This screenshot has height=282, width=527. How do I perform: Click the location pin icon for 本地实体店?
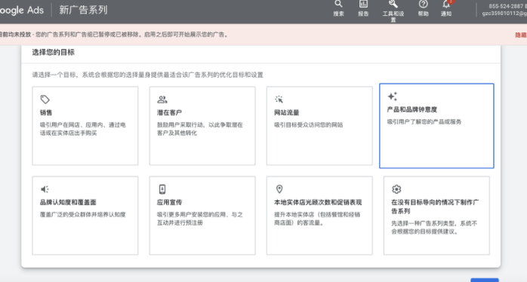click(279, 189)
